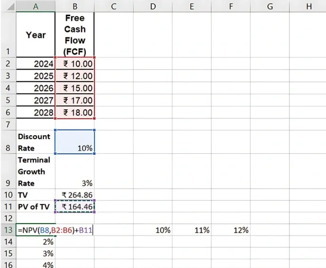Select the 11% cell in row 13
Image resolution: width=326 pixels, height=268 pixels.
tap(192, 230)
